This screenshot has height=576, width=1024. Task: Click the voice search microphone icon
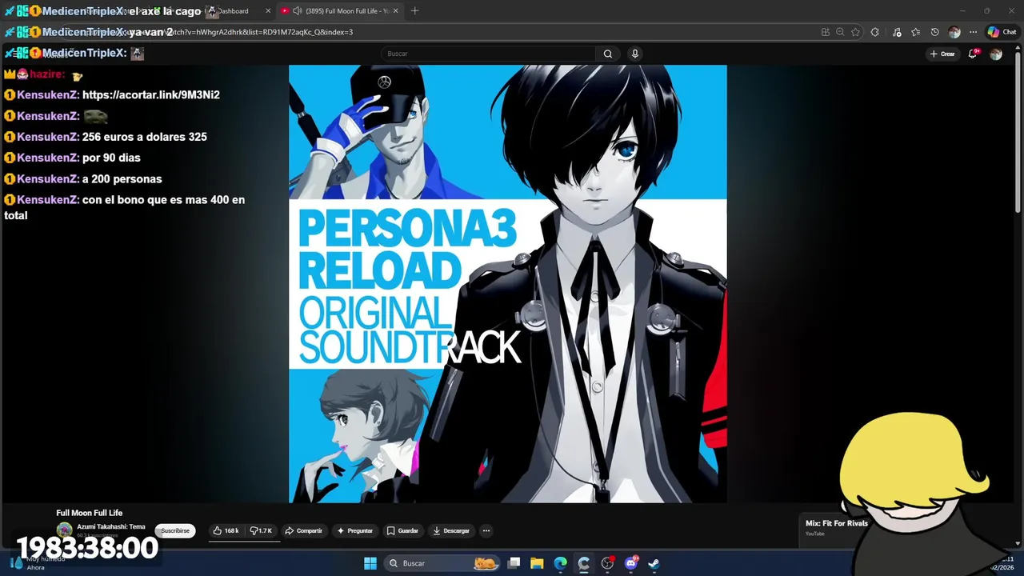click(634, 54)
